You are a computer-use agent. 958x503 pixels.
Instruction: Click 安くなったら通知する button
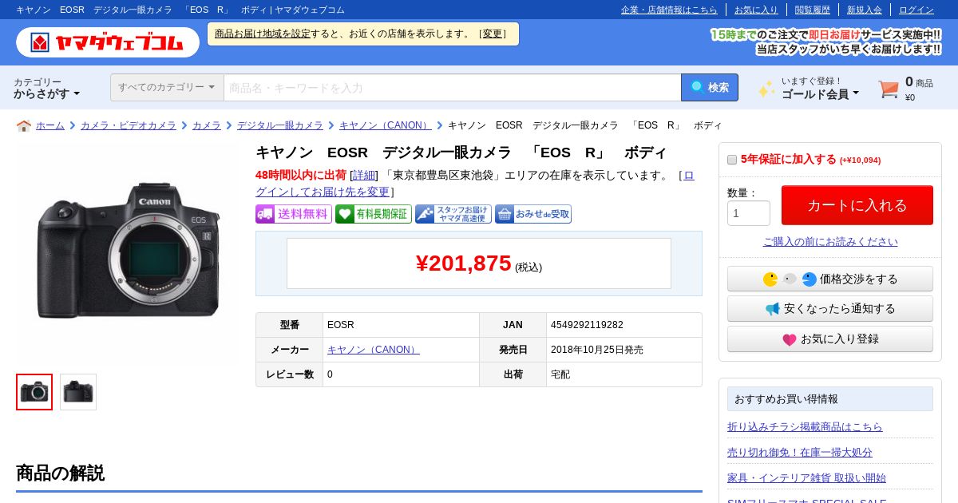(830, 309)
